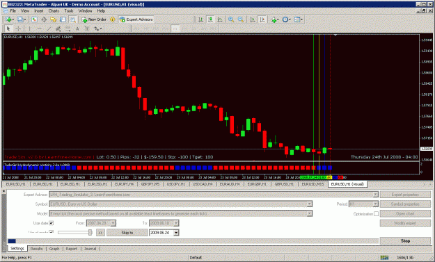The height and width of the screenshot is (262, 435).
Task: Open the To date picker
Action: 176,223
